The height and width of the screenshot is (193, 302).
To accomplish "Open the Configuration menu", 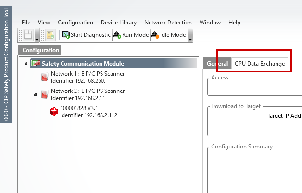I will pyautogui.click(x=75, y=23).
